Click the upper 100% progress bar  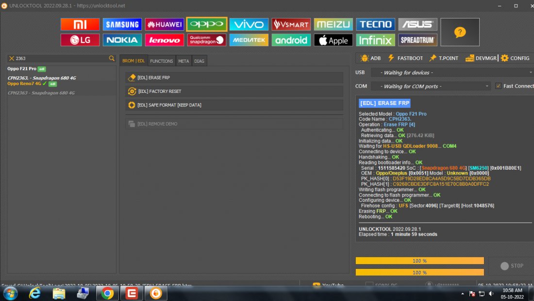(419, 261)
